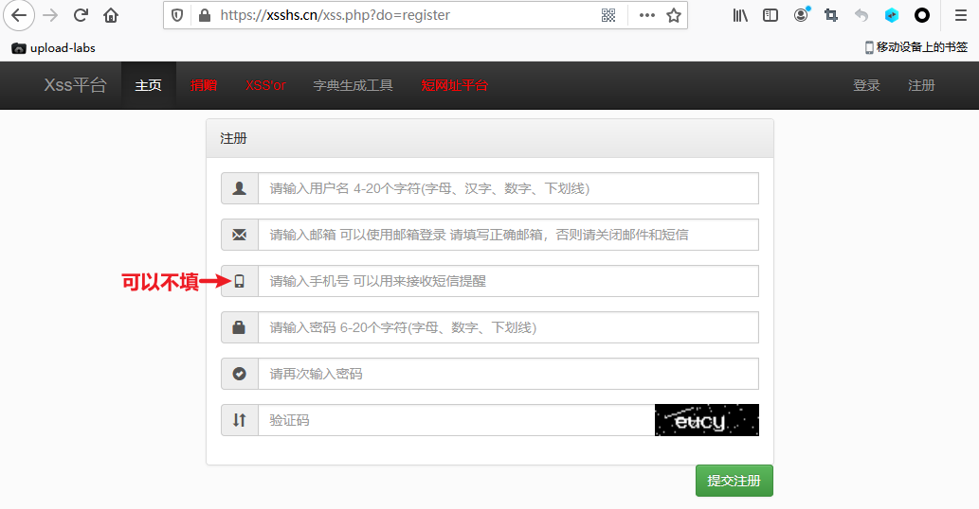This screenshot has height=509, width=979.
Task: Refresh the captcha image
Action: point(707,420)
